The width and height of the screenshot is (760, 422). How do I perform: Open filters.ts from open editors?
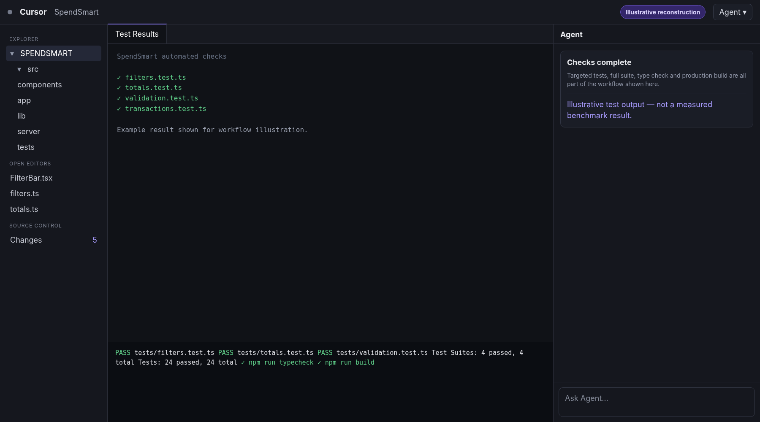tap(54, 194)
